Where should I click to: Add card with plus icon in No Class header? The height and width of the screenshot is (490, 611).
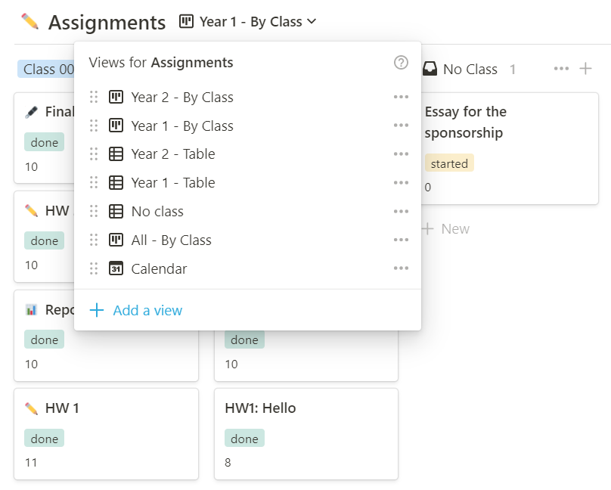pos(585,69)
